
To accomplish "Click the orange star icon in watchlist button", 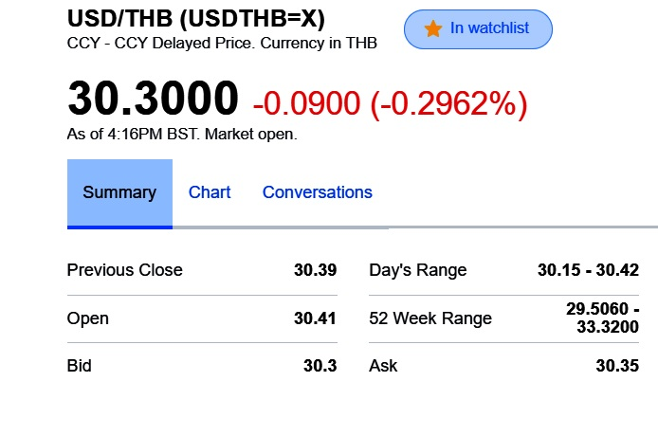I will pos(433,28).
